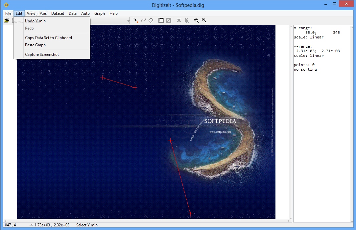Image resolution: width=356 pixels, height=230 pixels.
Task: Choose Paste Graph from Edit menu
Action: pyautogui.click(x=52, y=45)
